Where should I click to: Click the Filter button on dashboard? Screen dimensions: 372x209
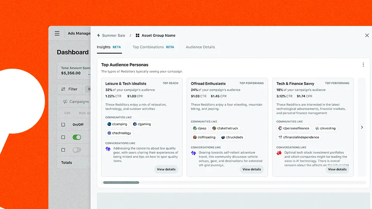70,89
